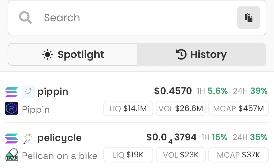Select the pelicycle MCAP $37K badge

[238, 155]
